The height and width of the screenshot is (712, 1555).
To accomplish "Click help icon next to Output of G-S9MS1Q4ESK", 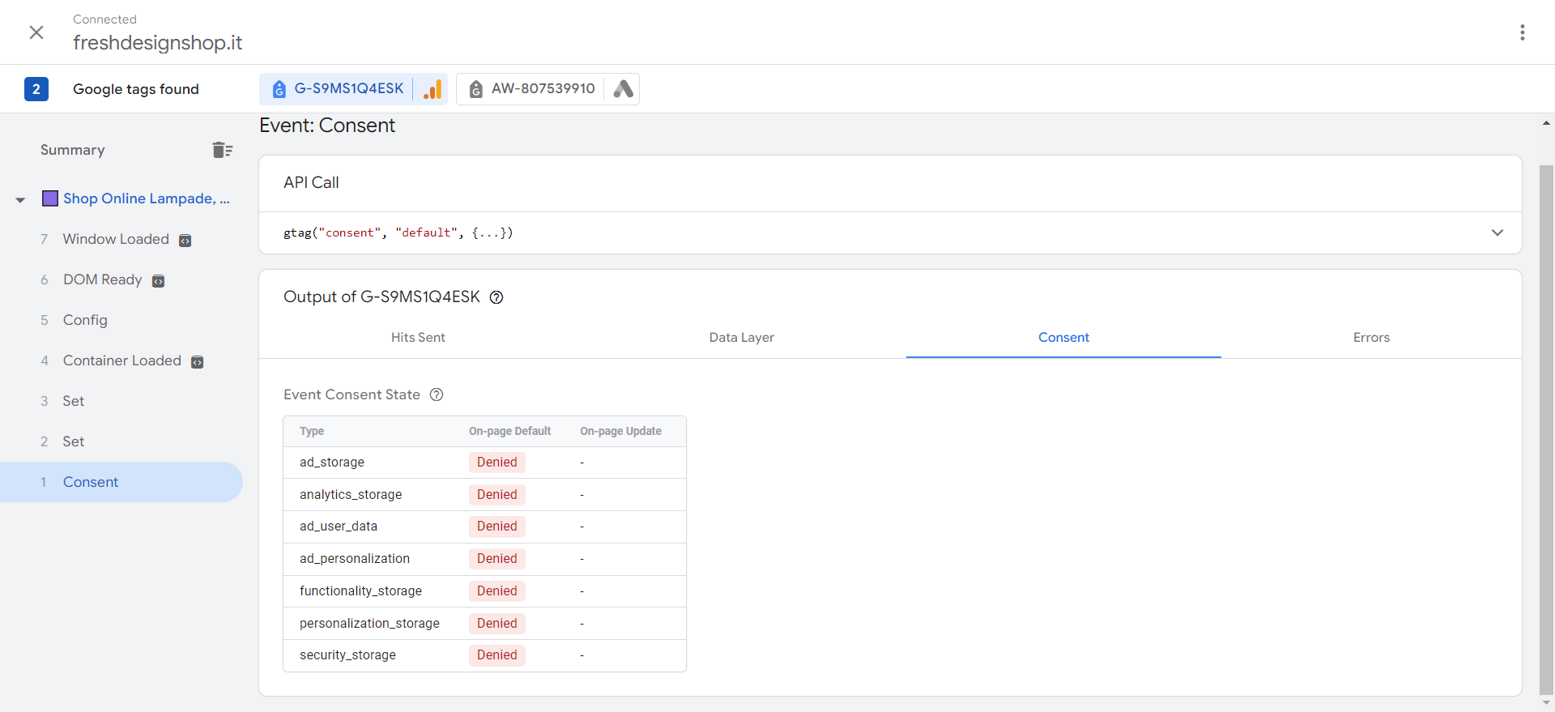I will click(x=496, y=297).
